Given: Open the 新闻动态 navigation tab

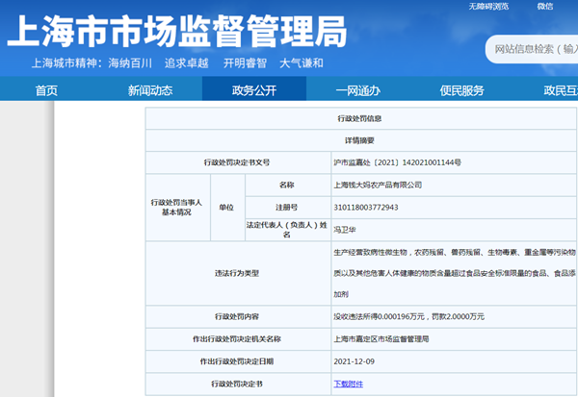Looking at the screenshot, I should [x=150, y=90].
